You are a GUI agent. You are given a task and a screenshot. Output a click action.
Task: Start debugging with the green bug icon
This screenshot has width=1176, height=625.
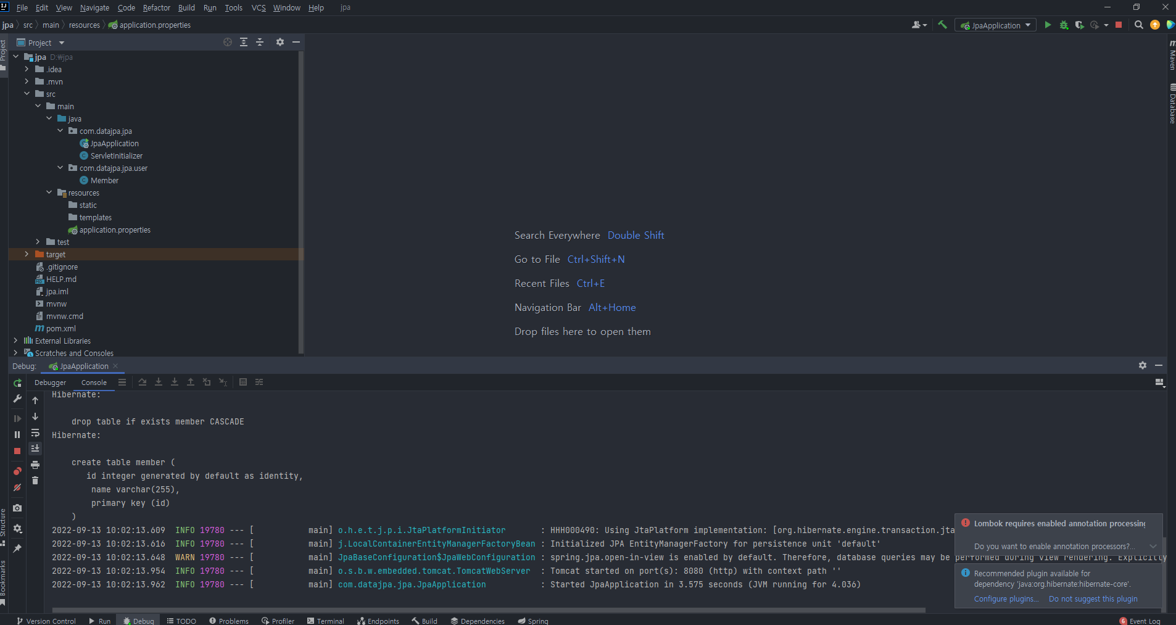point(1064,25)
